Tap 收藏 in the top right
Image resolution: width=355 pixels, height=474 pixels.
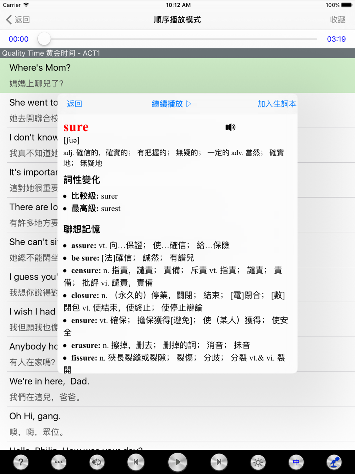coord(338,20)
